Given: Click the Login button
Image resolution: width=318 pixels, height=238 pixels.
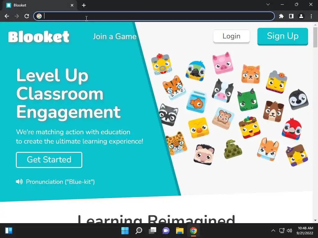Looking at the screenshot, I should [231, 36].
